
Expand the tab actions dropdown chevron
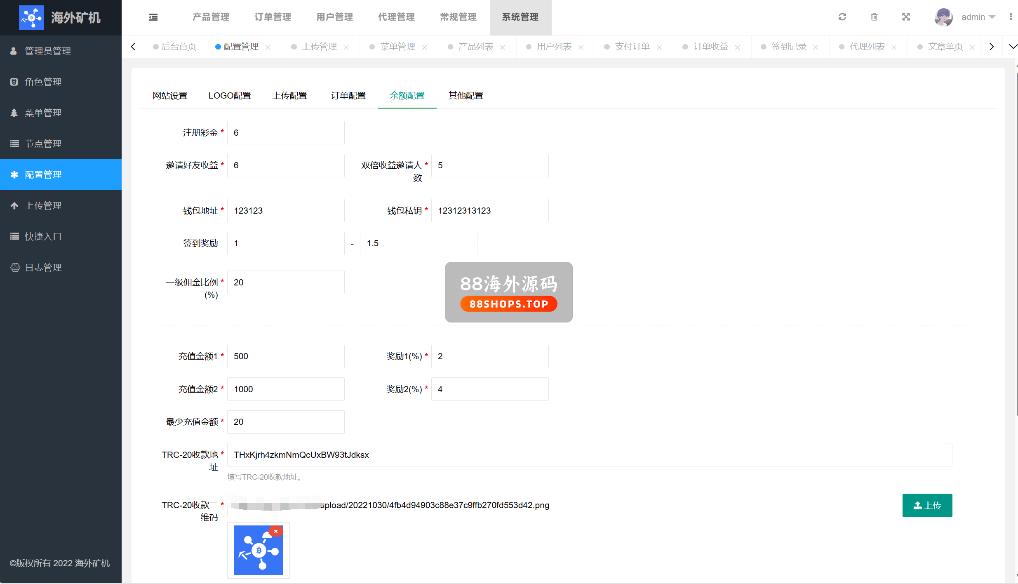pos(1012,47)
